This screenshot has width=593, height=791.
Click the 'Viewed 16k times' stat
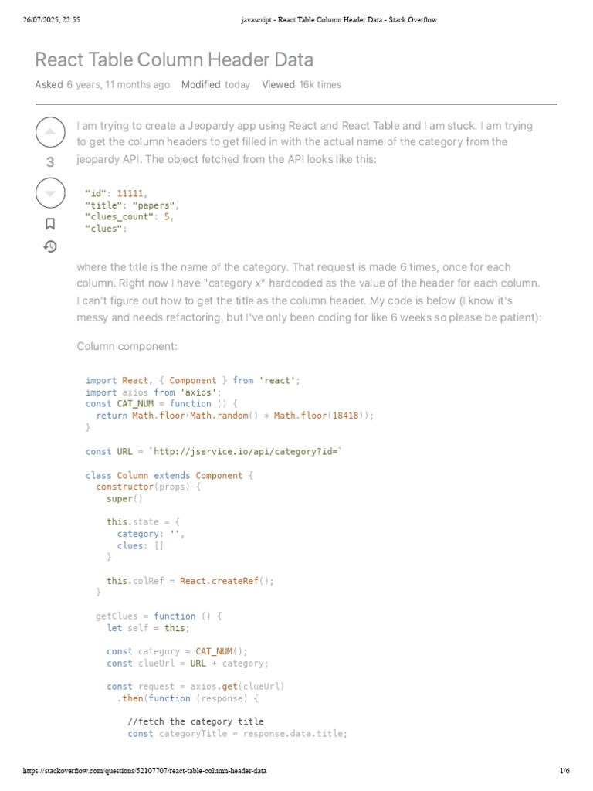301,85
